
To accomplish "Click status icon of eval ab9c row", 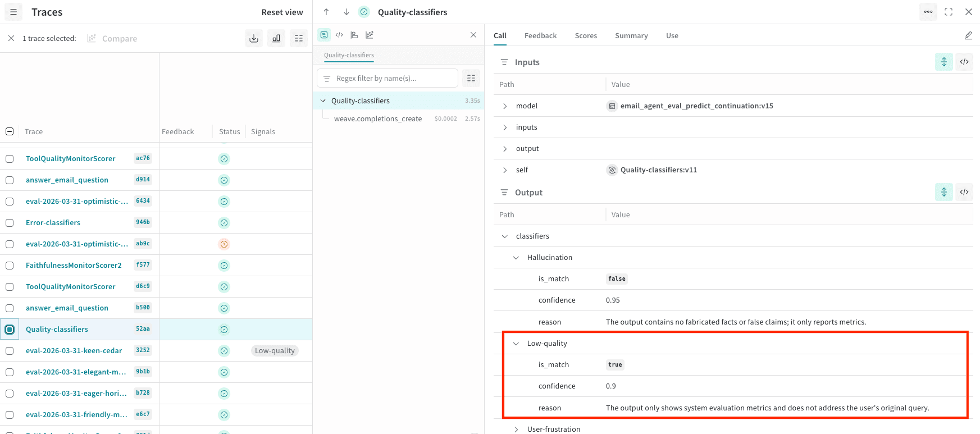I will tap(224, 244).
